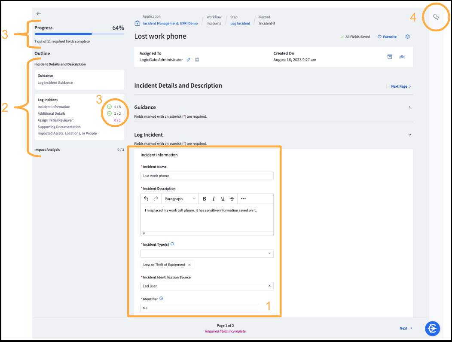This screenshot has width=452, height=342.
Task: Open the Paragraph style dropdown
Action: (180, 198)
